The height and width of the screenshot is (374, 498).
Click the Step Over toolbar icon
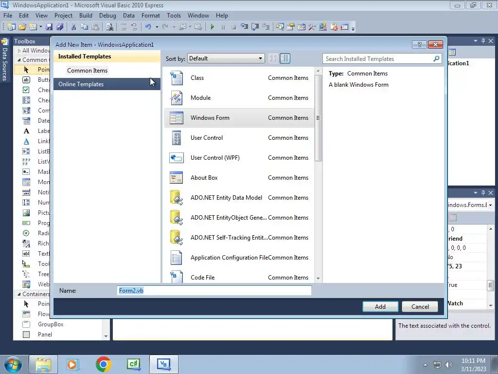[255, 27]
